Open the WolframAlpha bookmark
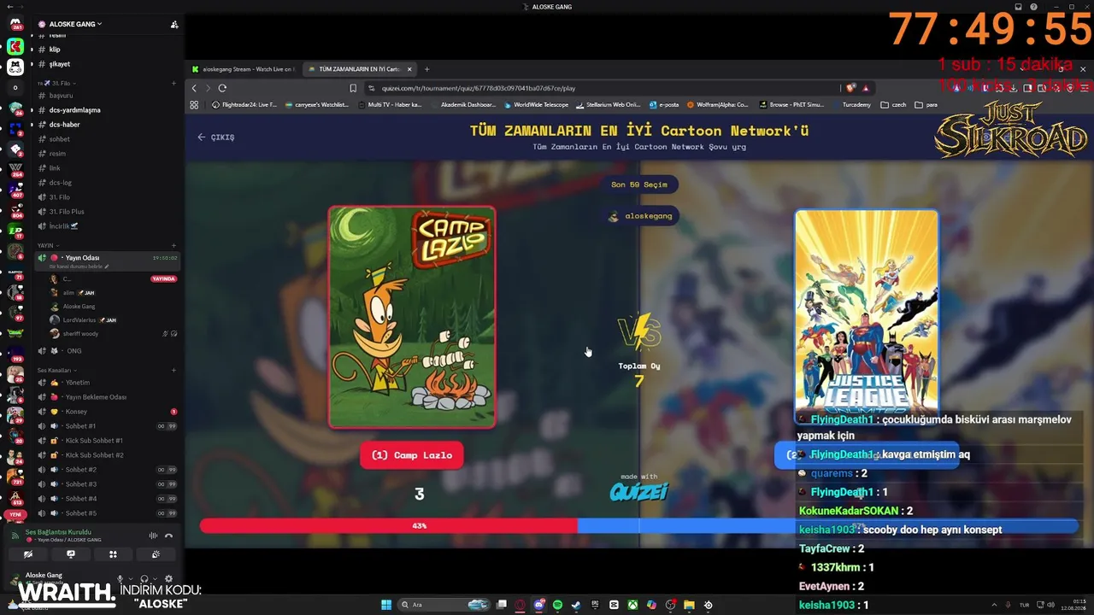 pyautogui.click(x=718, y=105)
